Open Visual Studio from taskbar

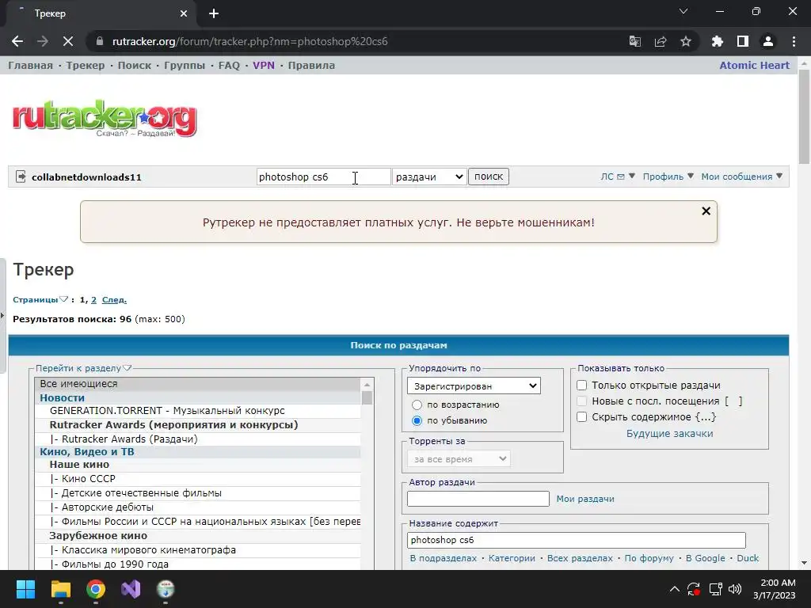[x=131, y=589]
